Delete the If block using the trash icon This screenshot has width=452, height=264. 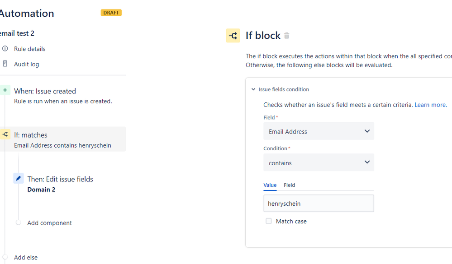click(x=286, y=36)
